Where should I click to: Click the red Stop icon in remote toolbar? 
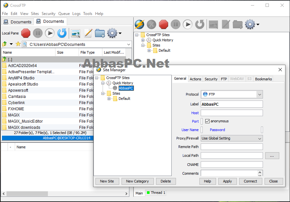click(164, 24)
